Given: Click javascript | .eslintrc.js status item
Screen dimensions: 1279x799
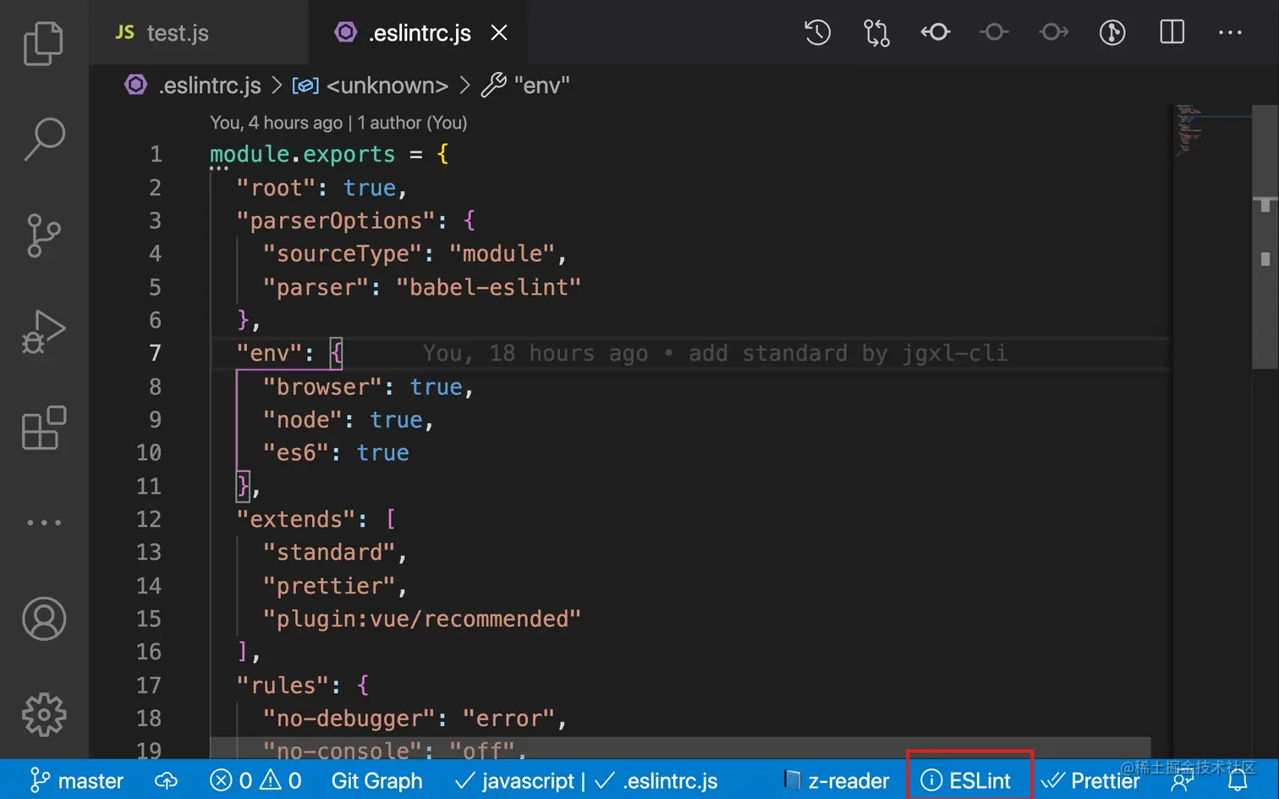Looking at the screenshot, I should coord(586,780).
